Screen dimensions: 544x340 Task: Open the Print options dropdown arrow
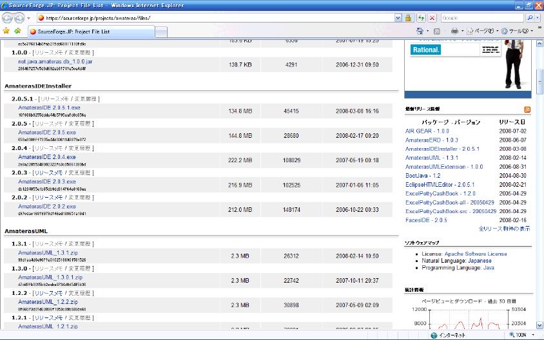click(x=463, y=31)
